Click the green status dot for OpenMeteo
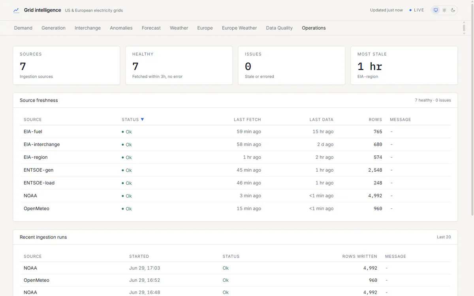Image resolution: width=474 pixels, height=296 pixels. click(123, 209)
